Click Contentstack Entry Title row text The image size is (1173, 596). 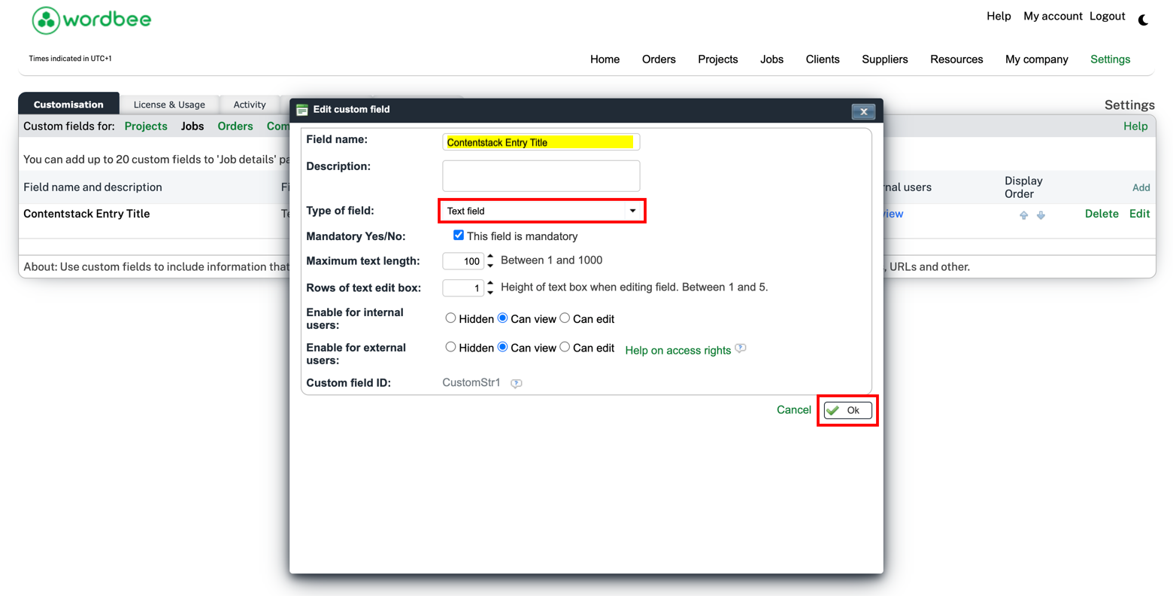(86, 214)
